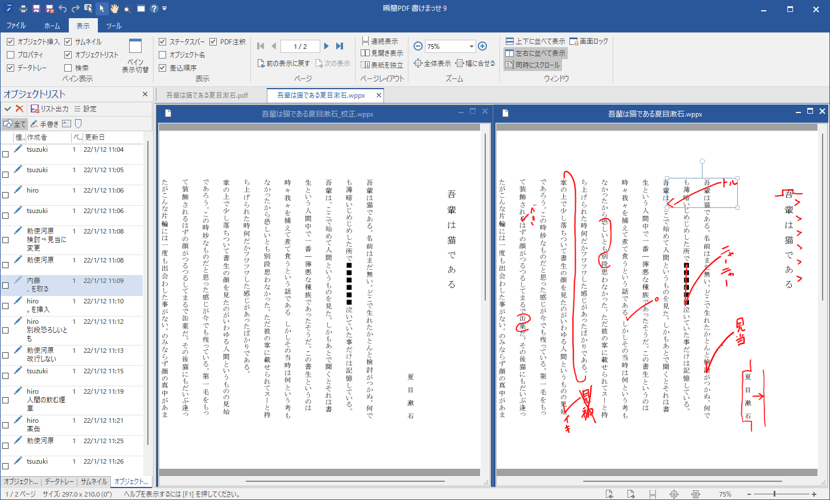Click the checkmark icon in object list toolbar
This screenshot has height=500, width=830.
[7, 109]
